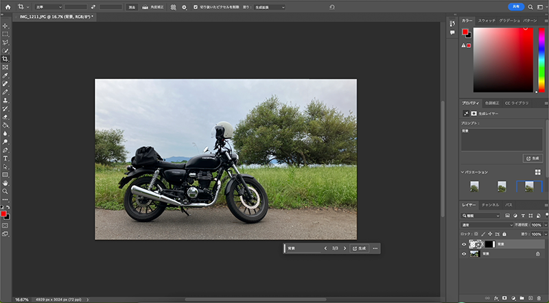Click 生成 in the contextual task bar

tap(359, 248)
